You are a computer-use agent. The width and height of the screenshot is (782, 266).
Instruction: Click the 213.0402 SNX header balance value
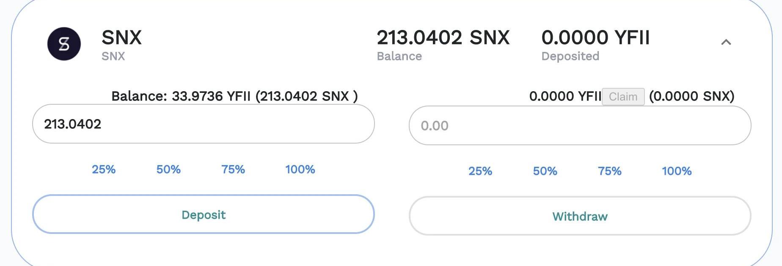(443, 38)
